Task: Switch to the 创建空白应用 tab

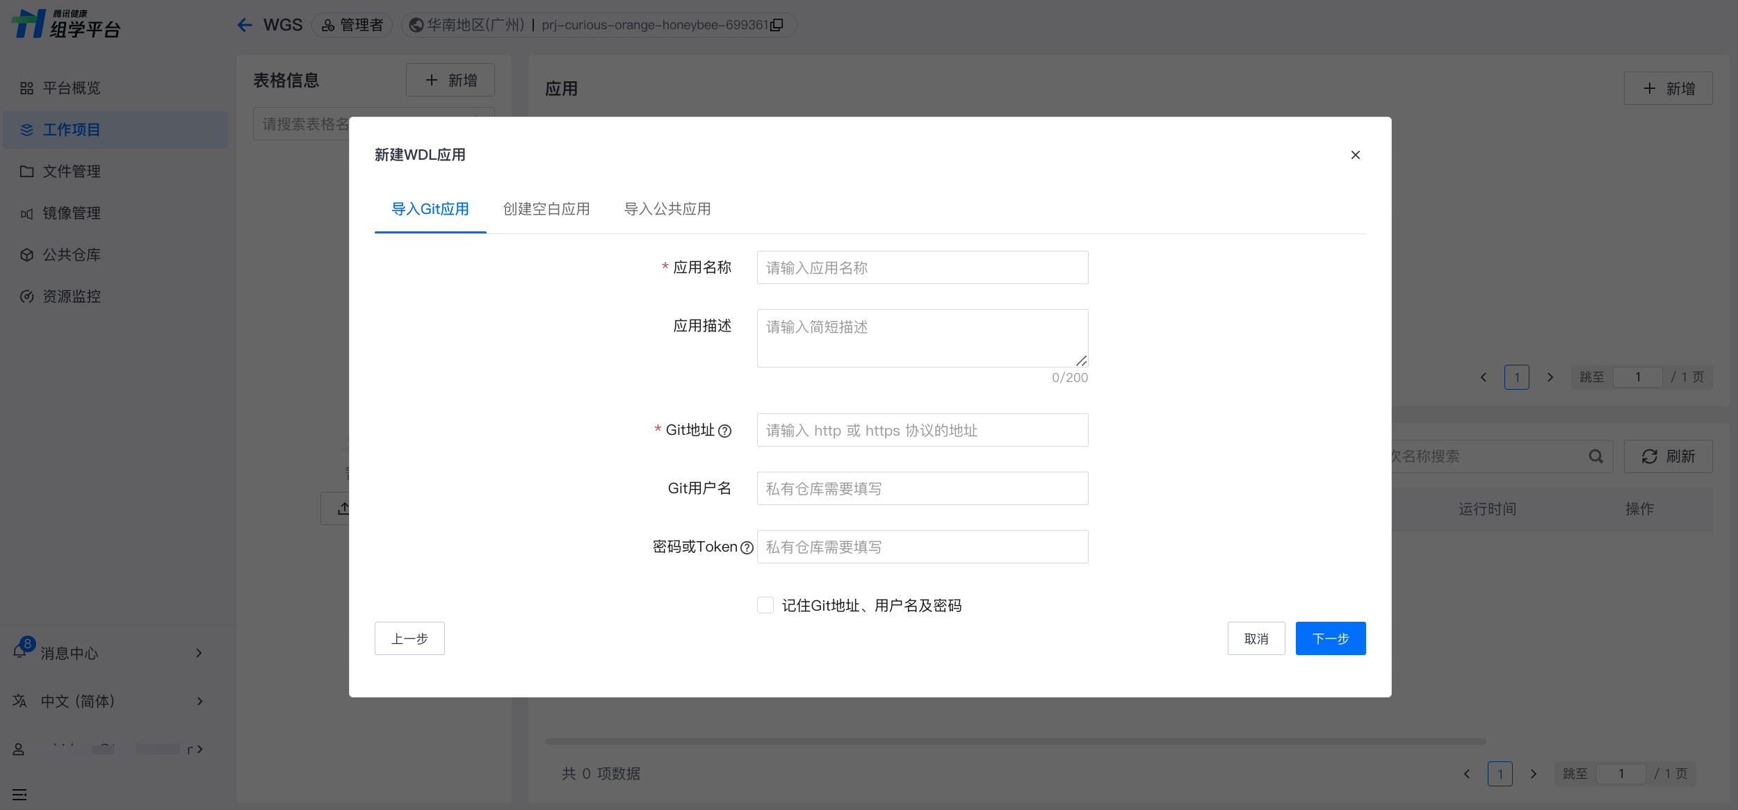Action: tap(546, 209)
